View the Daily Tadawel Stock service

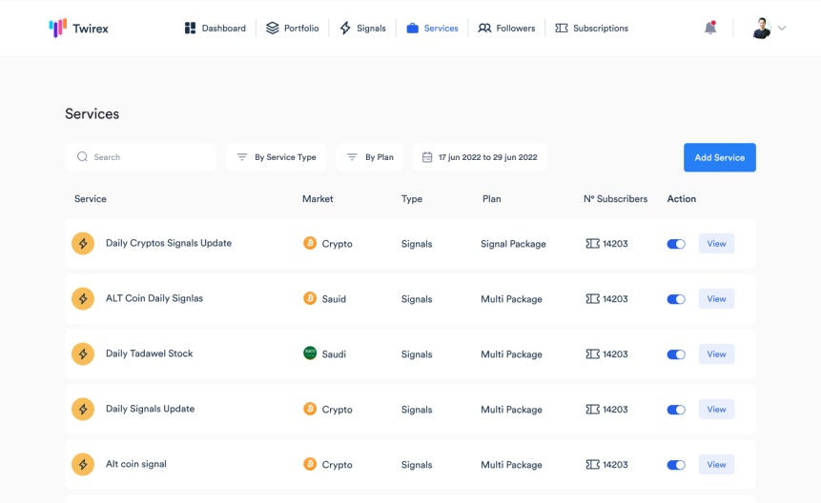click(x=716, y=354)
